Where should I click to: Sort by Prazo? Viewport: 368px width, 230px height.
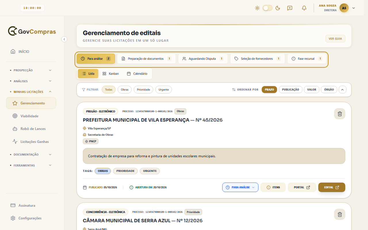click(x=269, y=90)
